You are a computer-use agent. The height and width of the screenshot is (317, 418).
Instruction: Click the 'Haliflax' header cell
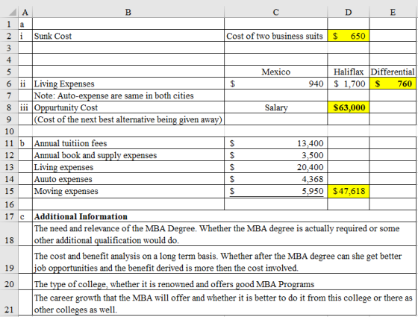[348, 72]
